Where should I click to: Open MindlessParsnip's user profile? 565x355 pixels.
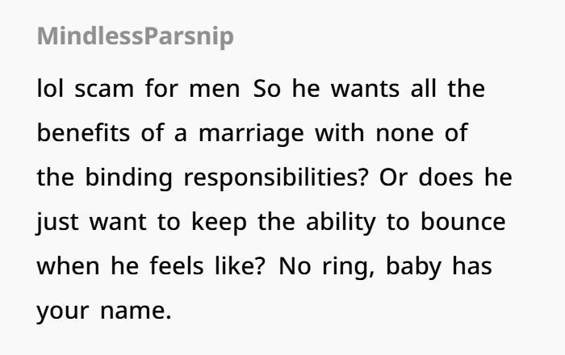click(136, 36)
